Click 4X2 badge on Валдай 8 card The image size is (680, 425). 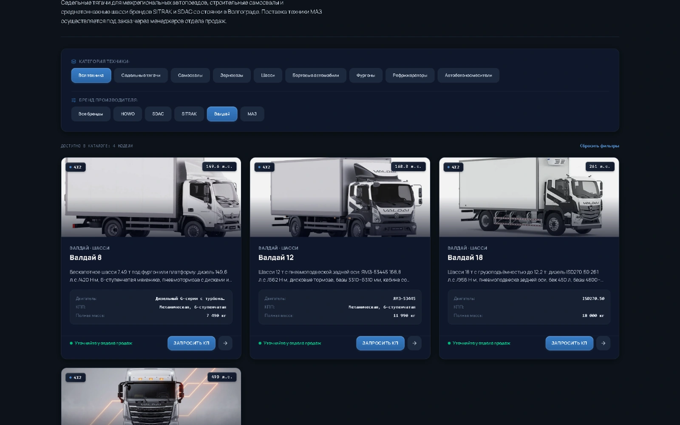[76, 167]
